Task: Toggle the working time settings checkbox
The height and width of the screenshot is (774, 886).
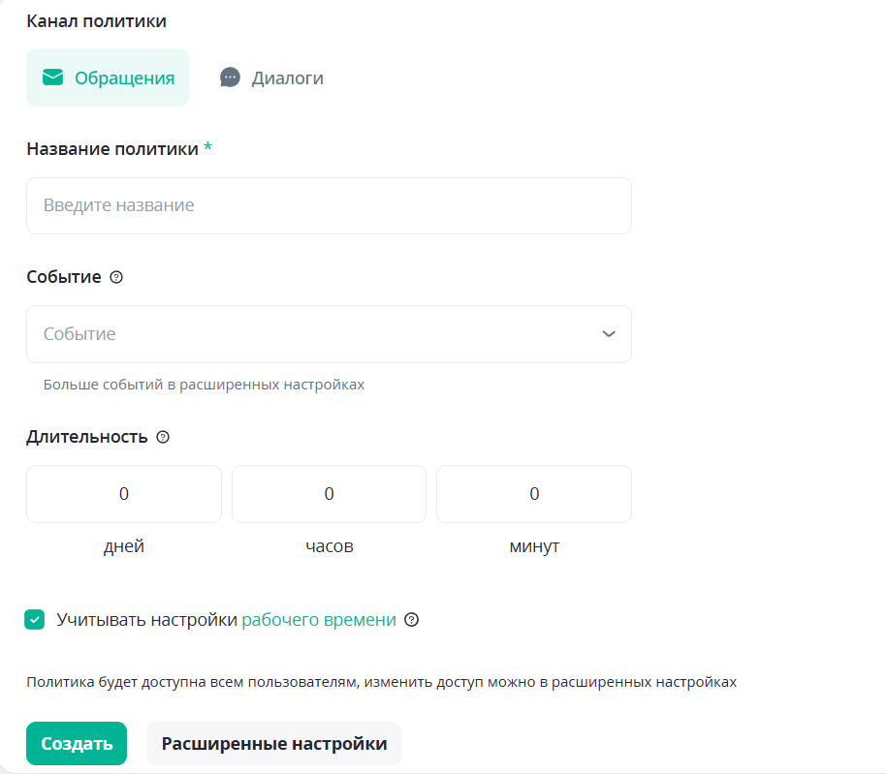Action: [35, 620]
